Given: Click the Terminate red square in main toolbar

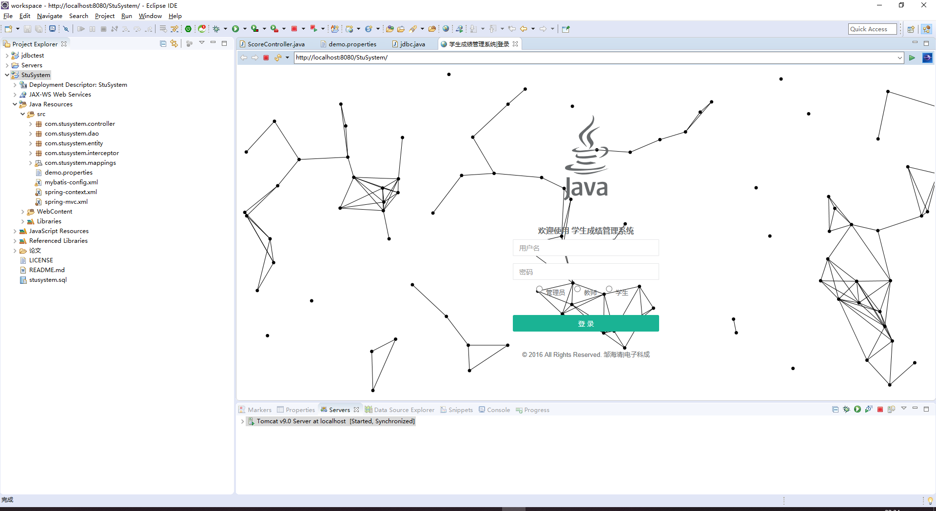Looking at the screenshot, I should (294, 29).
